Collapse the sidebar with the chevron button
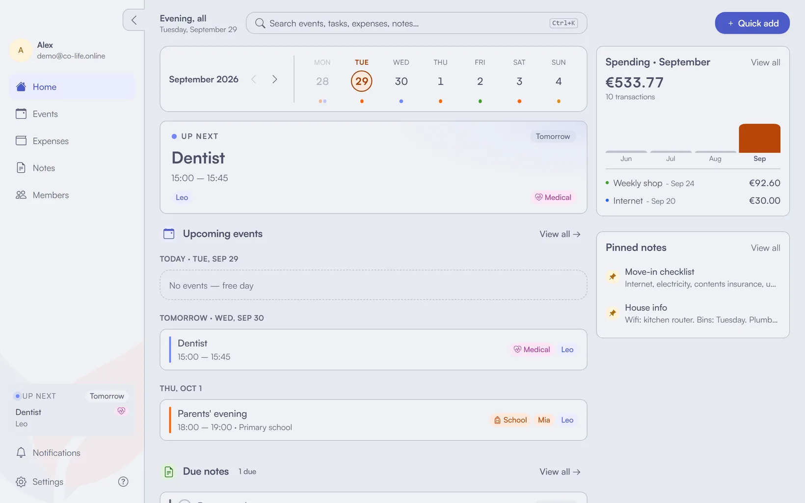Viewport: 805px width, 503px height. pyautogui.click(x=134, y=20)
